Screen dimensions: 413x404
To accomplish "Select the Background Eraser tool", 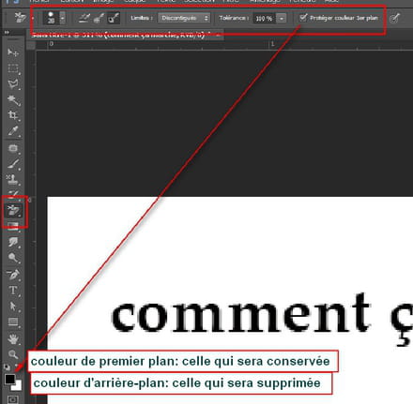I will pos(13,210).
